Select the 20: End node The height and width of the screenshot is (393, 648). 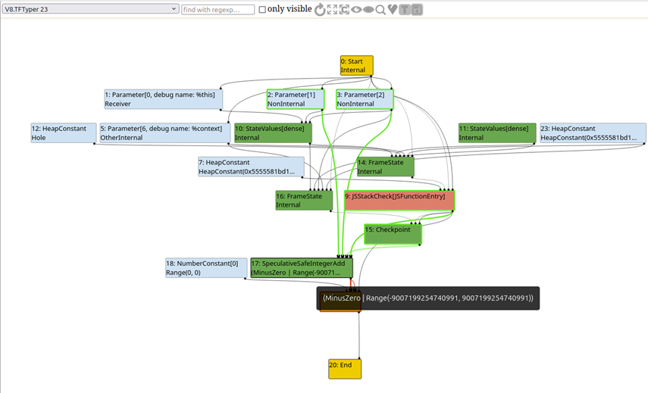345,369
